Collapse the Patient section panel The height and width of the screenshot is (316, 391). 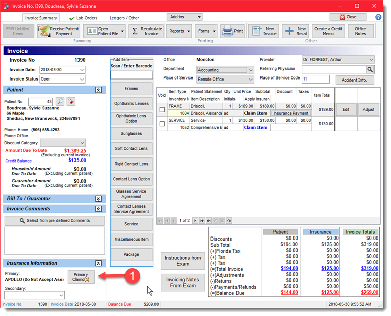pyautogui.click(x=98, y=90)
